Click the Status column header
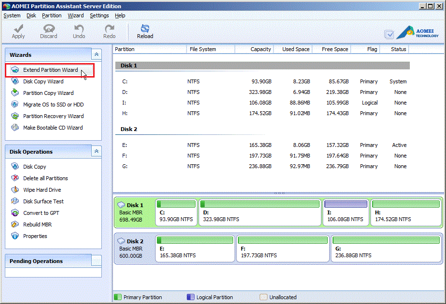Image resolution: width=446 pixels, height=304 pixels. pos(394,49)
